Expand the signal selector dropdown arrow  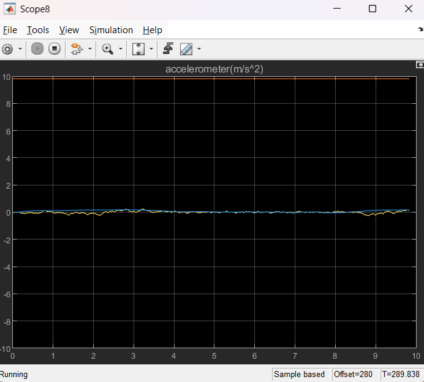[x=90, y=49]
